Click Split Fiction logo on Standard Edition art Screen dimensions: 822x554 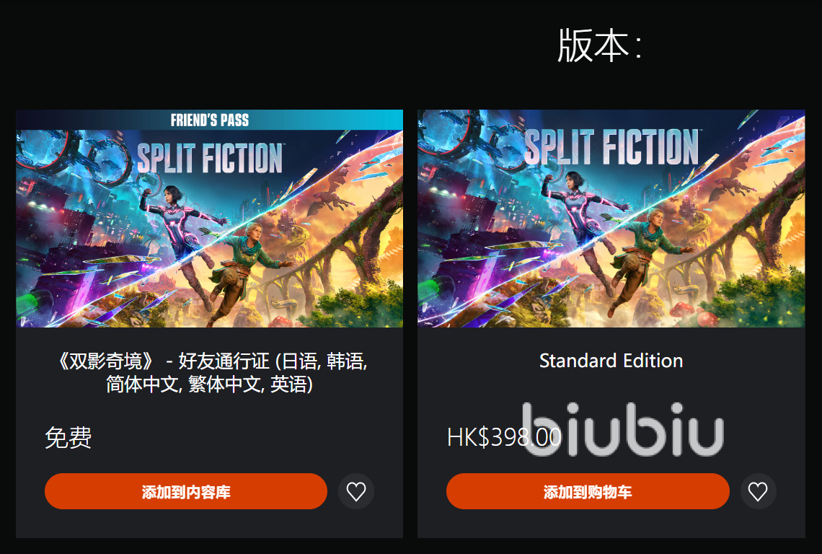[x=611, y=146]
